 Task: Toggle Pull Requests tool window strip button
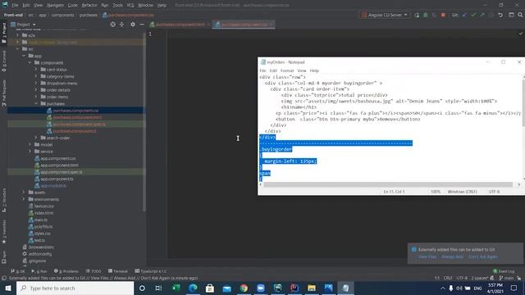[4, 93]
